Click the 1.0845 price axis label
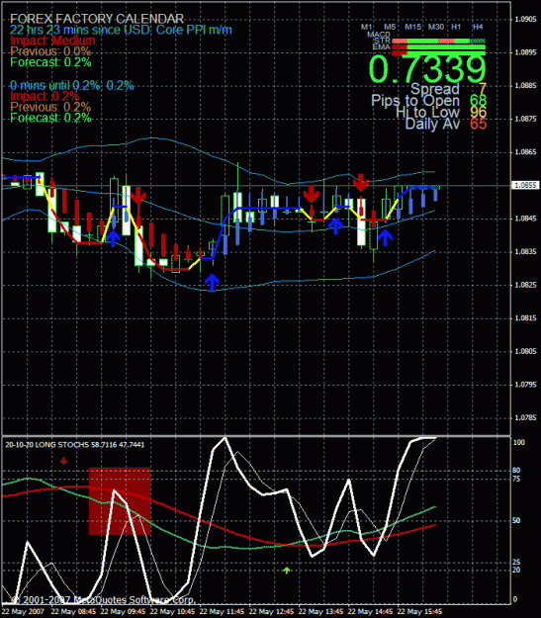Image resolution: width=541 pixels, height=618 pixels. pyautogui.click(x=525, y=219)
